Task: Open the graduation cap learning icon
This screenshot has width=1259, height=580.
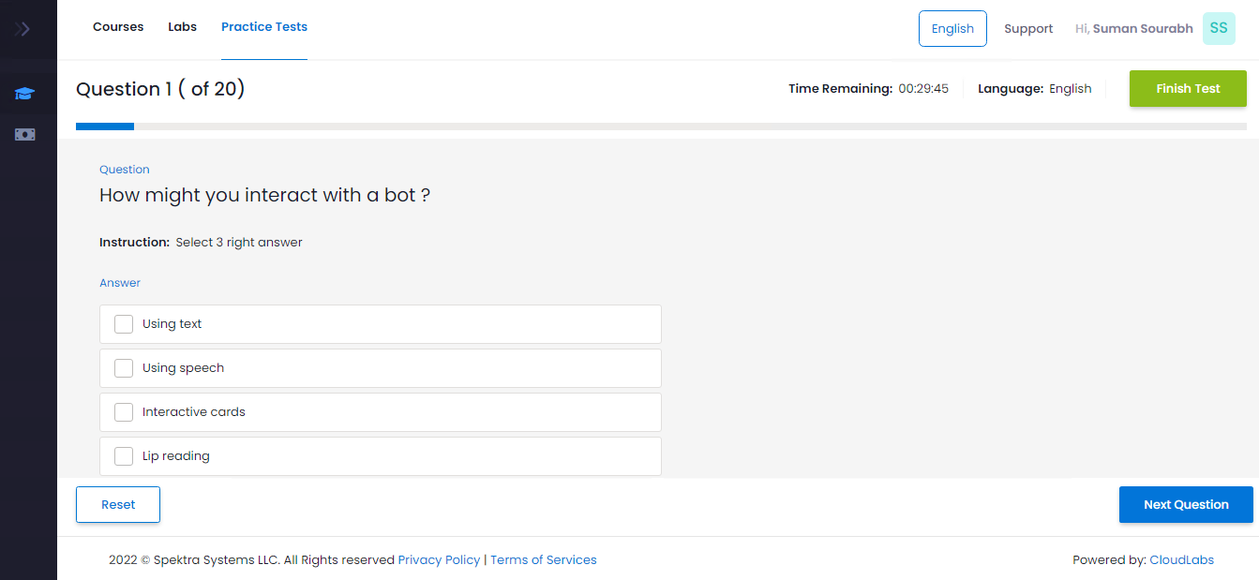Action: (24, 93)
